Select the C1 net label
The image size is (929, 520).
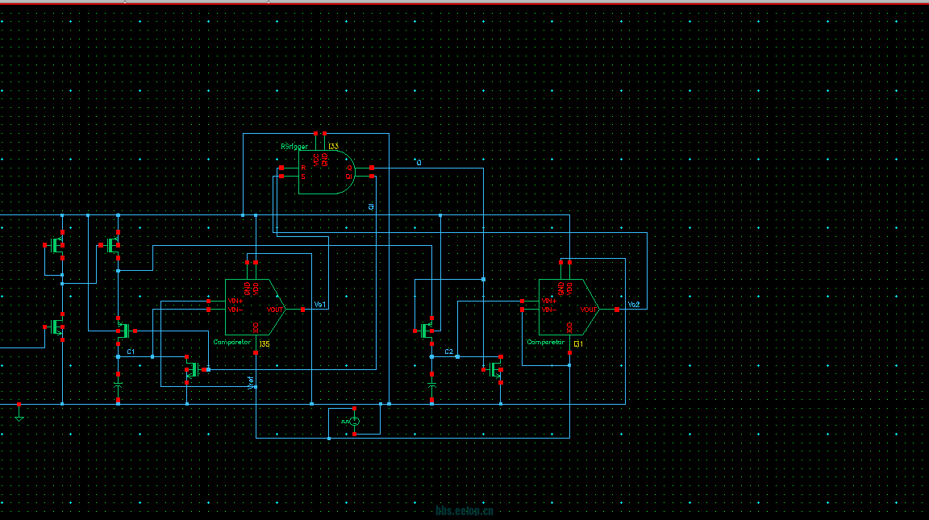[x=131, y=352]
